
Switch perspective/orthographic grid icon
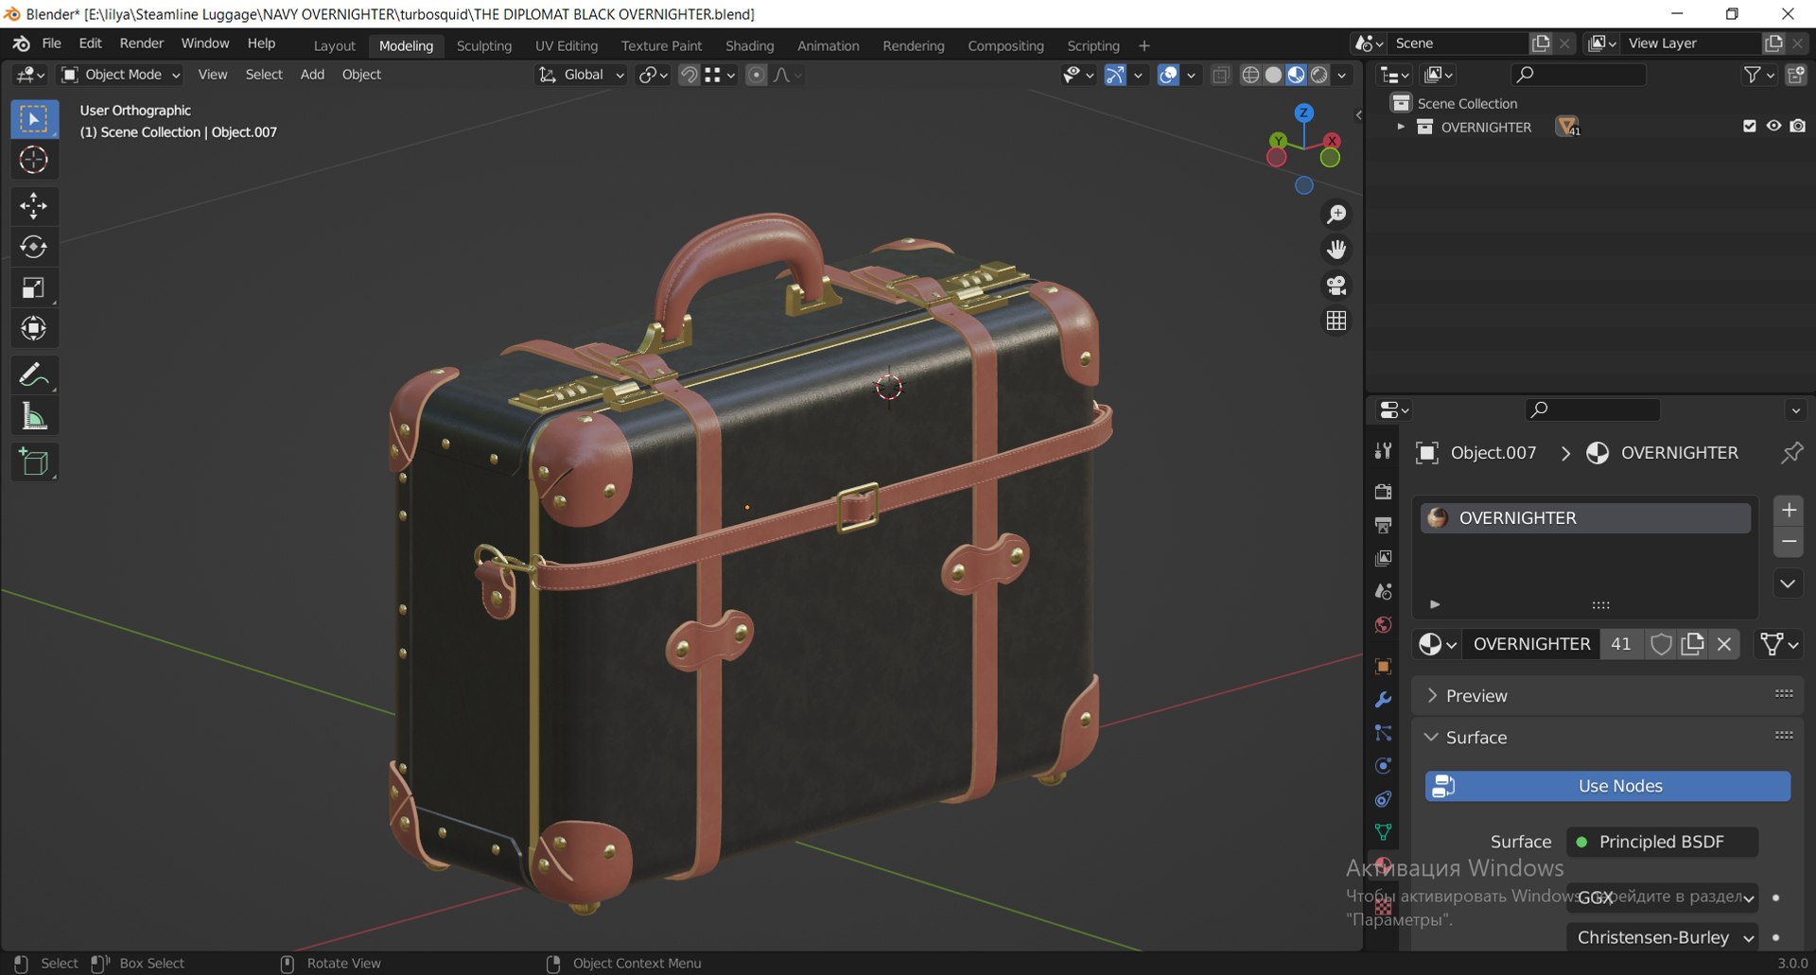[1336, 322]
